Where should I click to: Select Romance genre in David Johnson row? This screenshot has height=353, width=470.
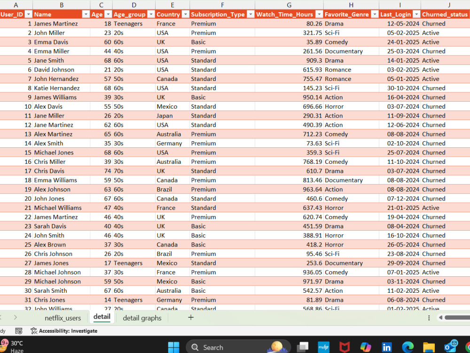[351, 70]
